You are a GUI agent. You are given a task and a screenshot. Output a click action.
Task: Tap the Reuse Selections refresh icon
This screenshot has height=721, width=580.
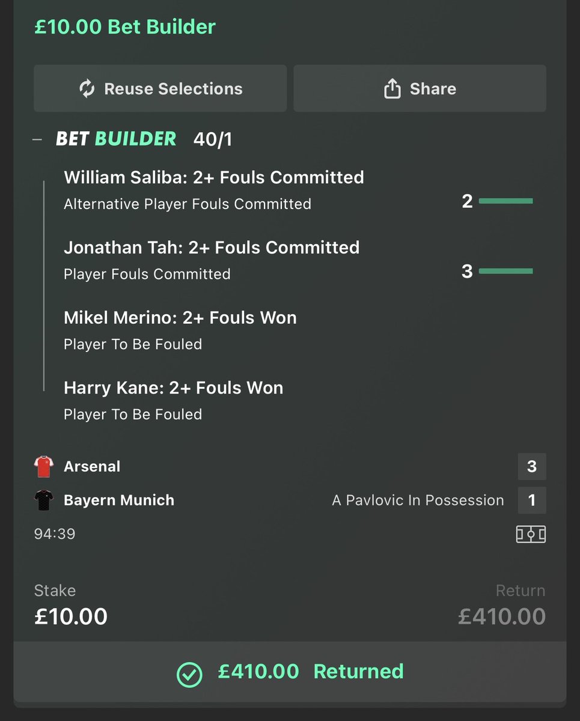point(87,89)
